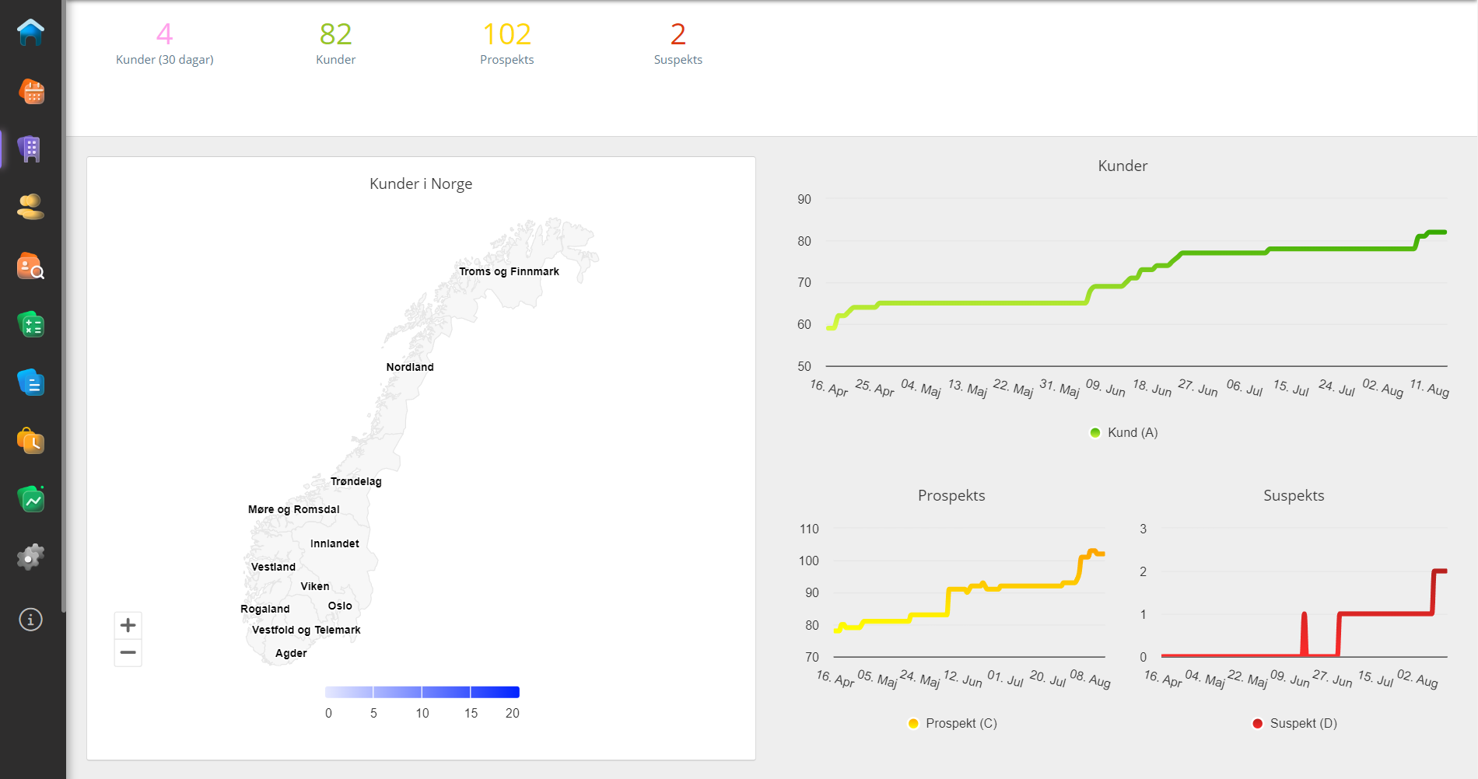
Task: Open the green statistics chart icon
Action: [30, 499]
